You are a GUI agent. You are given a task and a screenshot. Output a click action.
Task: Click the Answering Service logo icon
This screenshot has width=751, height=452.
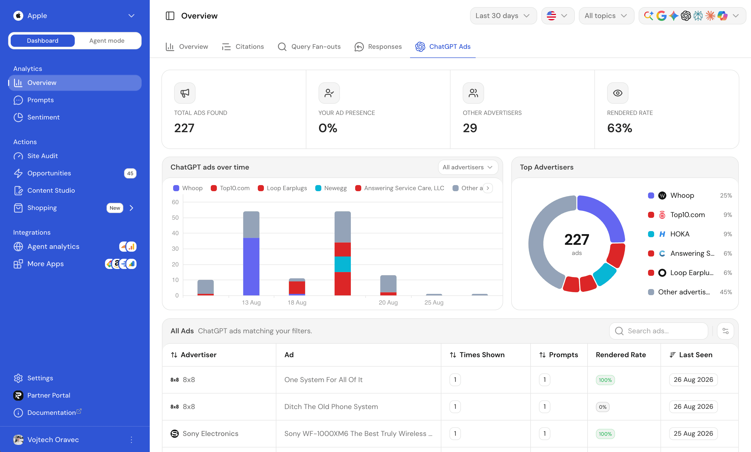click(662, 253)
